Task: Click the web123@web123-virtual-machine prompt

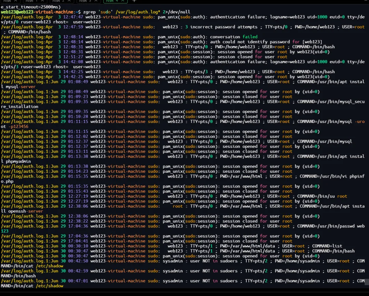Action: (40, 12)
